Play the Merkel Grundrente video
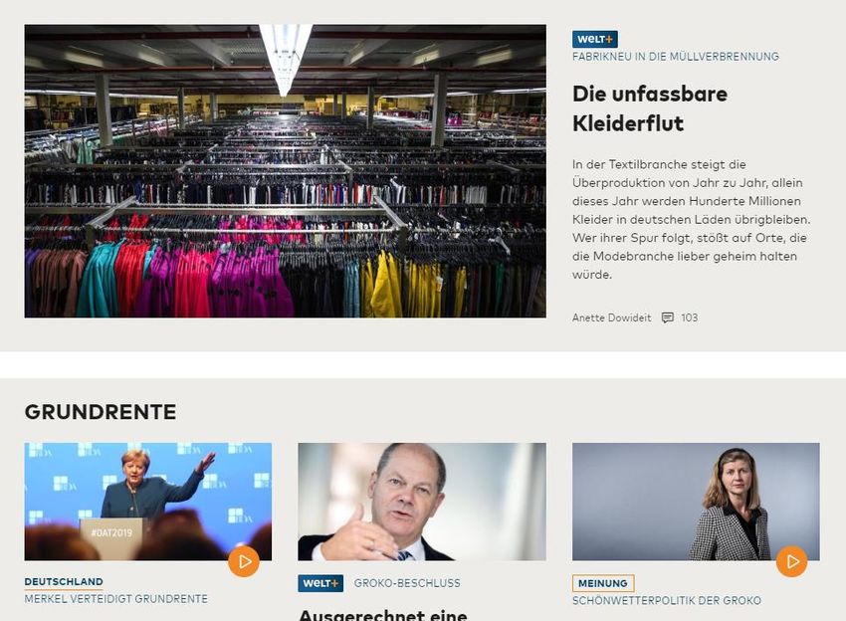Image resolution: width=846 pixels, height=621 pixels. click(244, 561)
